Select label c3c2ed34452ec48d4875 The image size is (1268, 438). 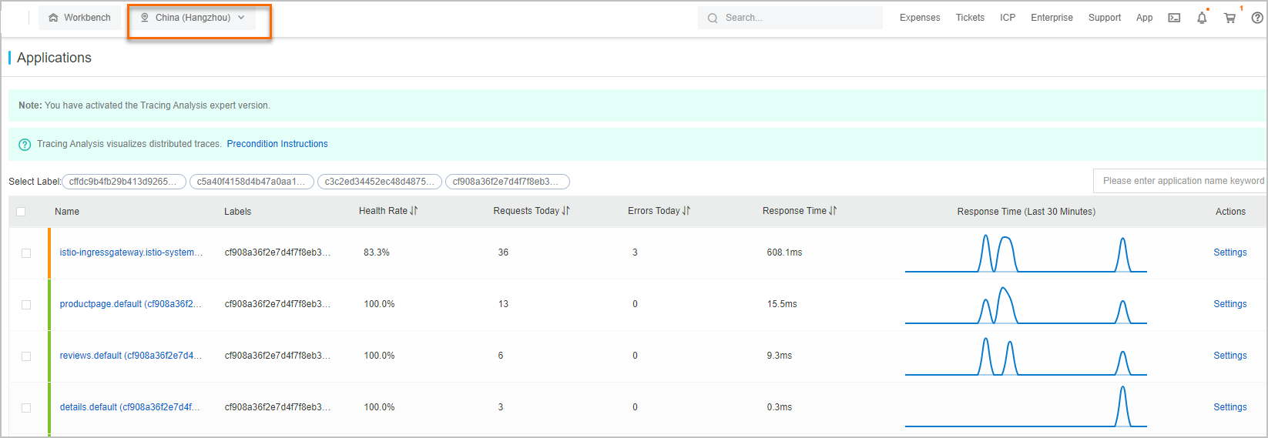(x=380, y=182)
